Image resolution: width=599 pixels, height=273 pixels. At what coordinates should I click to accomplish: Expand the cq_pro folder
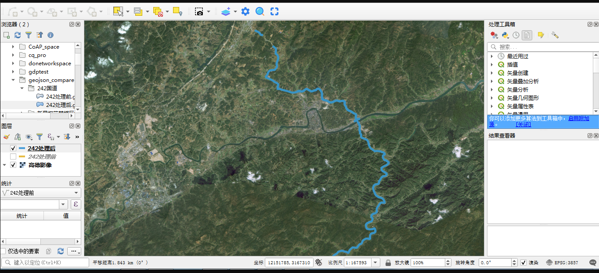[x=13, y=55]
